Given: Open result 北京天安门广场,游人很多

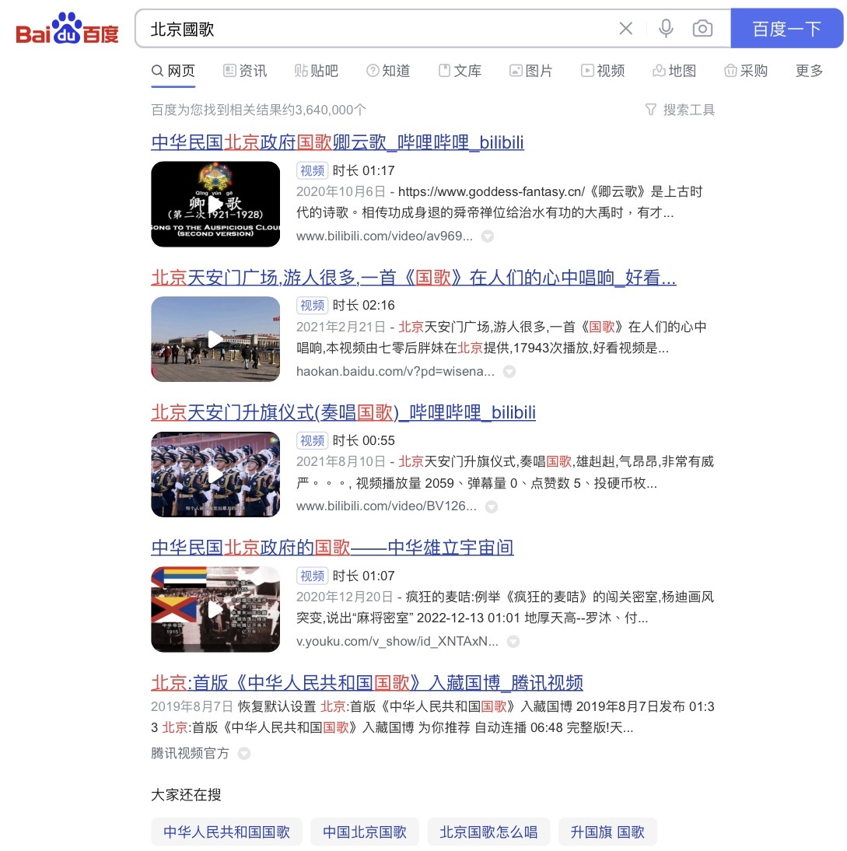Looking at the screenshot, I should tap(414, 278).
